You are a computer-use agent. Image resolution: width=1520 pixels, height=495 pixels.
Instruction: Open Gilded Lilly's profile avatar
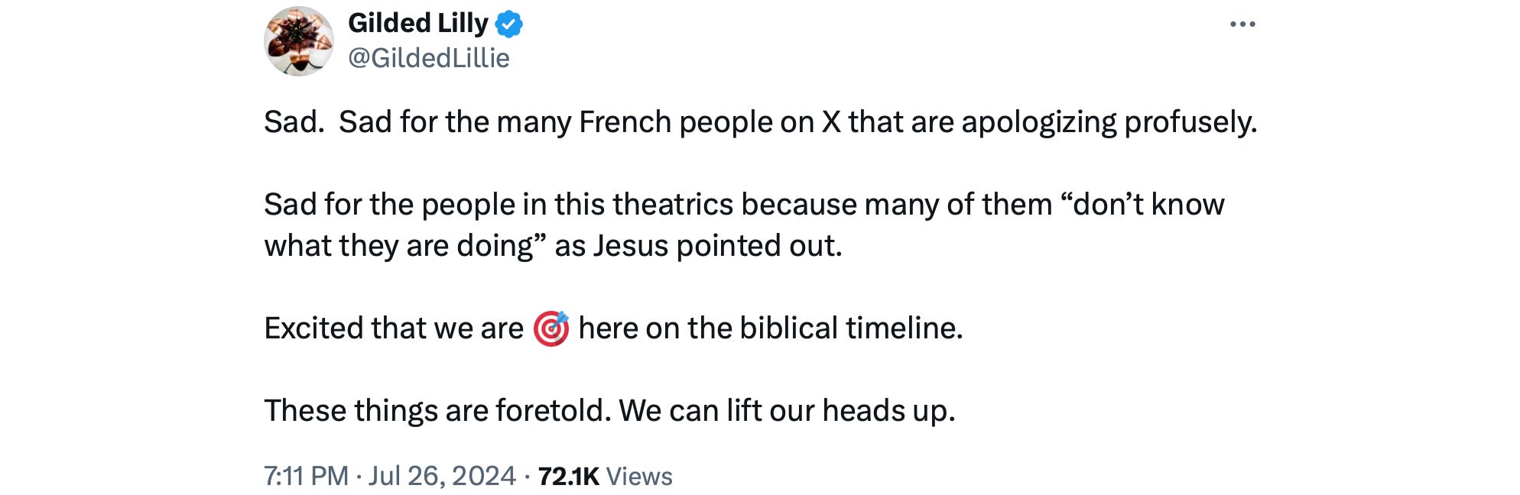click(298, 41)
